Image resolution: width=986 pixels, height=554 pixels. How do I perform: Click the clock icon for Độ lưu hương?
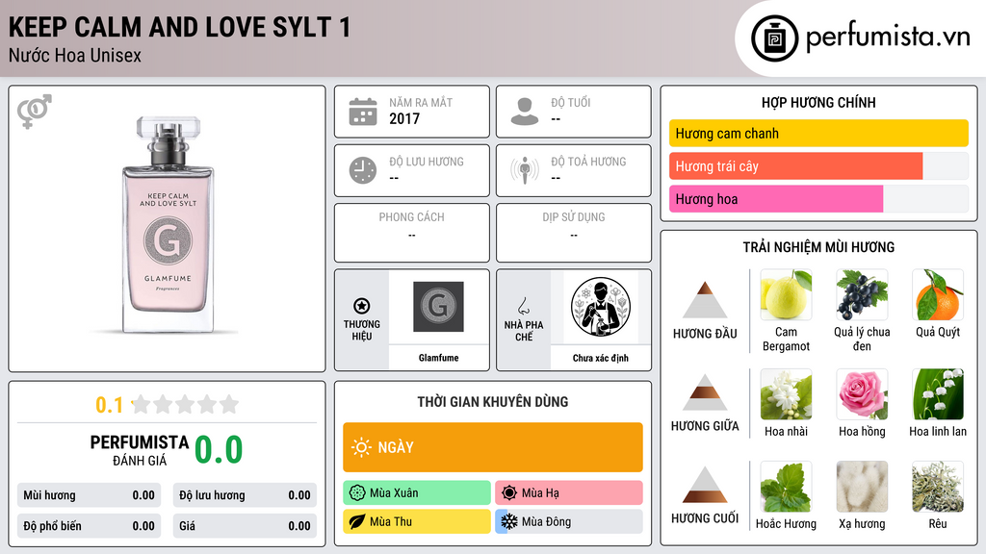point(363,170)
